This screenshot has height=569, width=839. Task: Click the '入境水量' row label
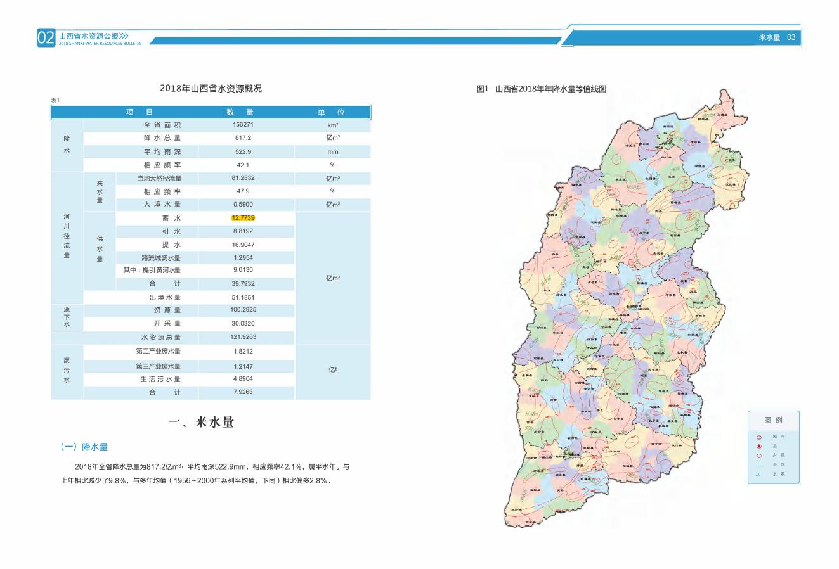click(x=162, y=205)
